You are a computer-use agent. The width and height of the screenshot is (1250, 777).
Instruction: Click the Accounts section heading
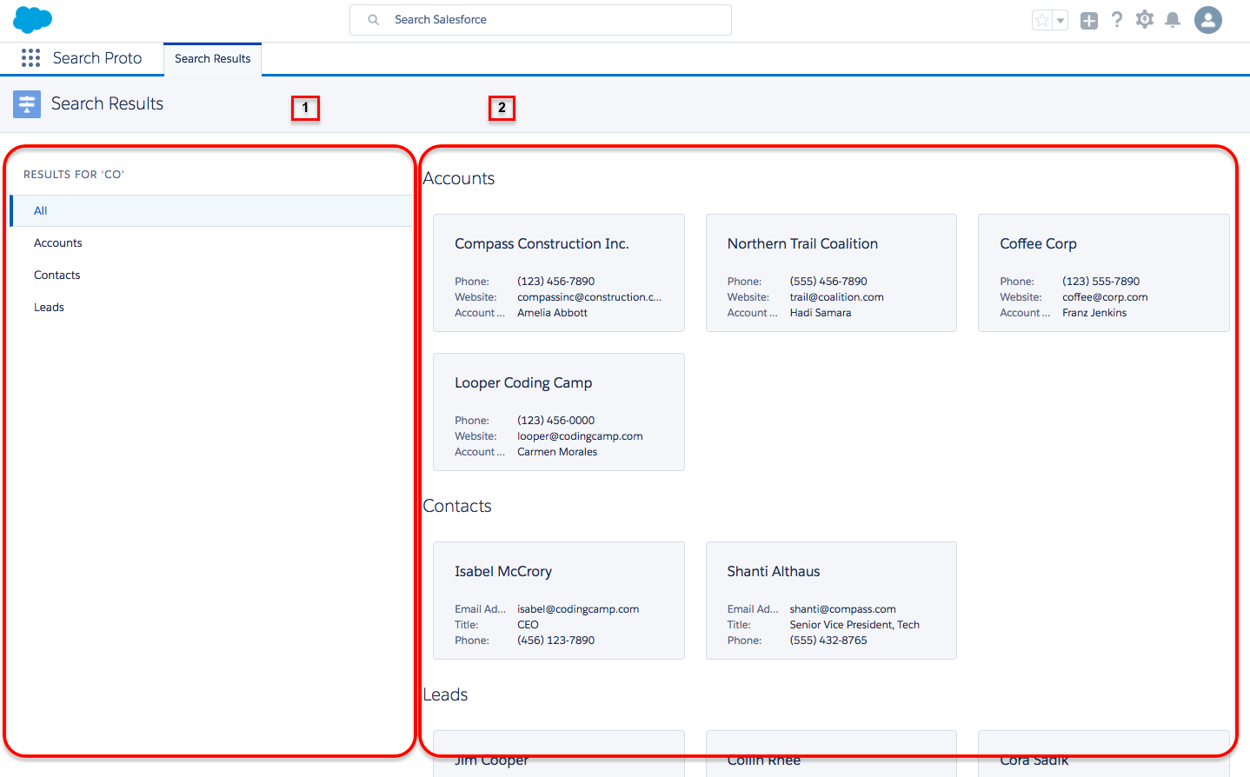coord(459,178)
